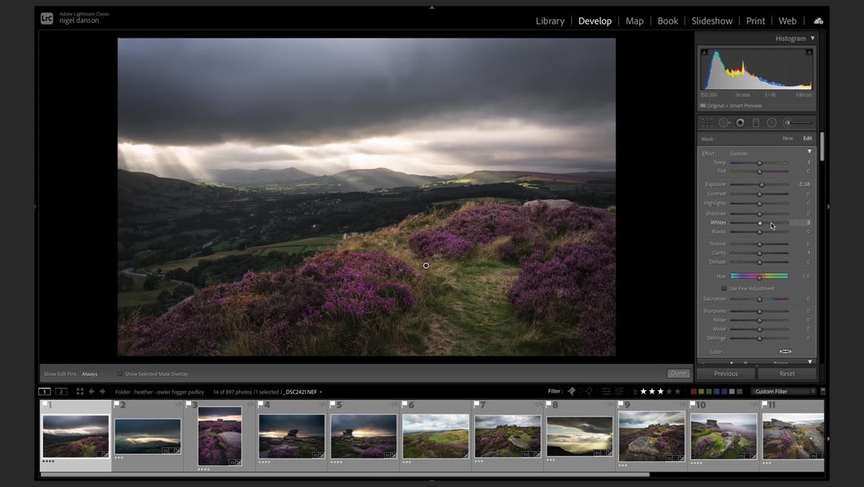This screenshot has width=864, height=487.
Task: Open the Show Edit Pins Always dropdown
Action: point(91,375)
